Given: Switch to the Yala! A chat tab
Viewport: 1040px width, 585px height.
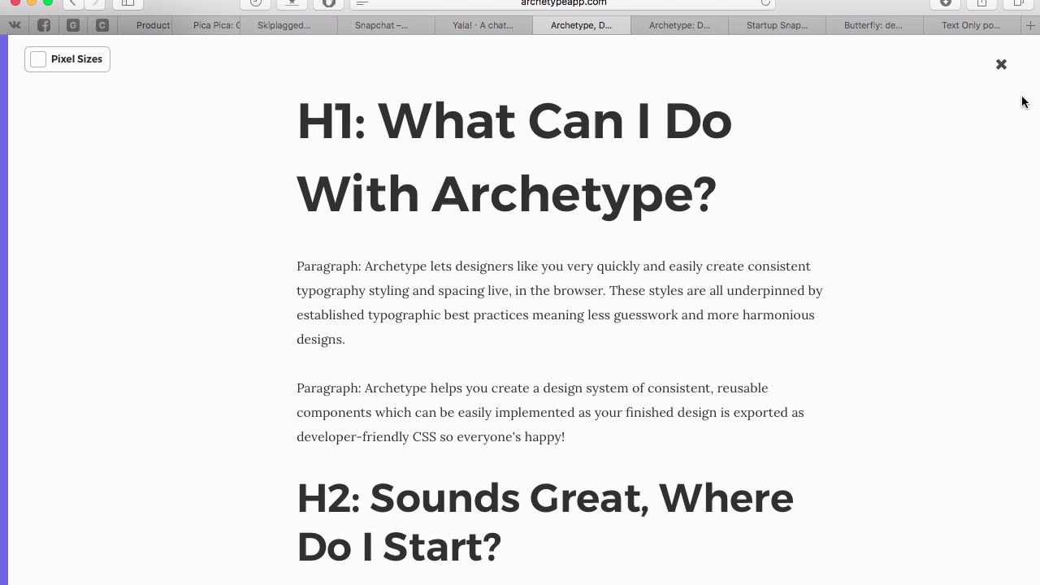Looking at the screenshot, I should pyautogui.click(x=483, y=25).
